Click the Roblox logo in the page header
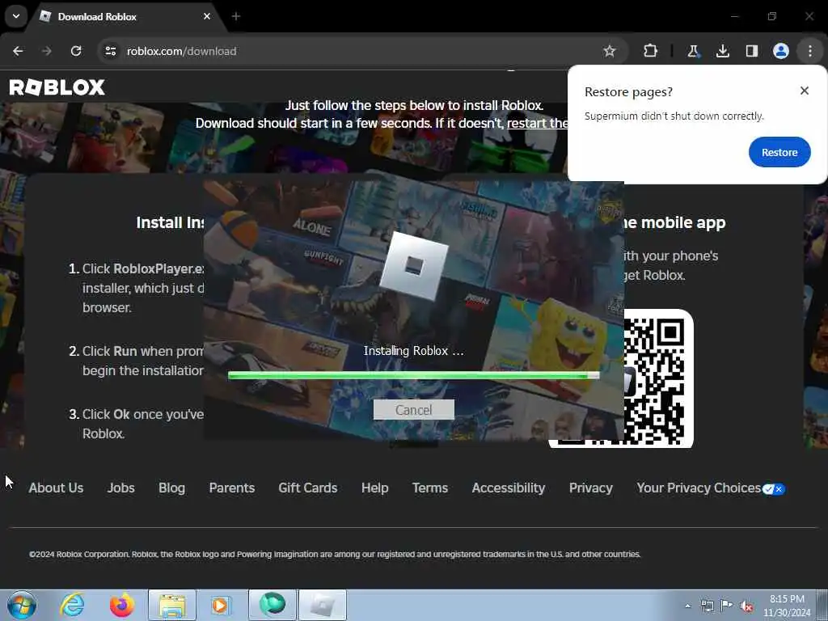 (x=57, y=87)
